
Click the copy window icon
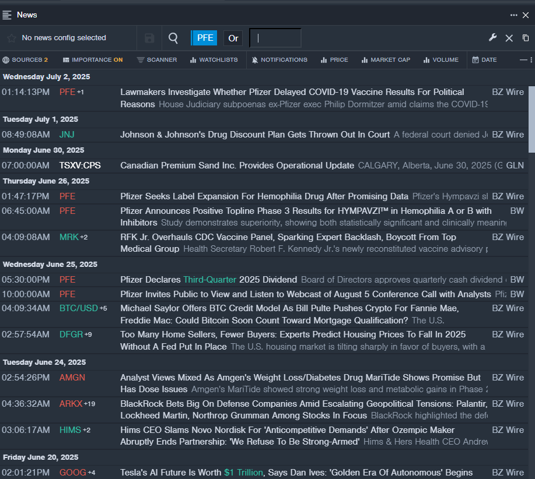[x=526, y=37]
